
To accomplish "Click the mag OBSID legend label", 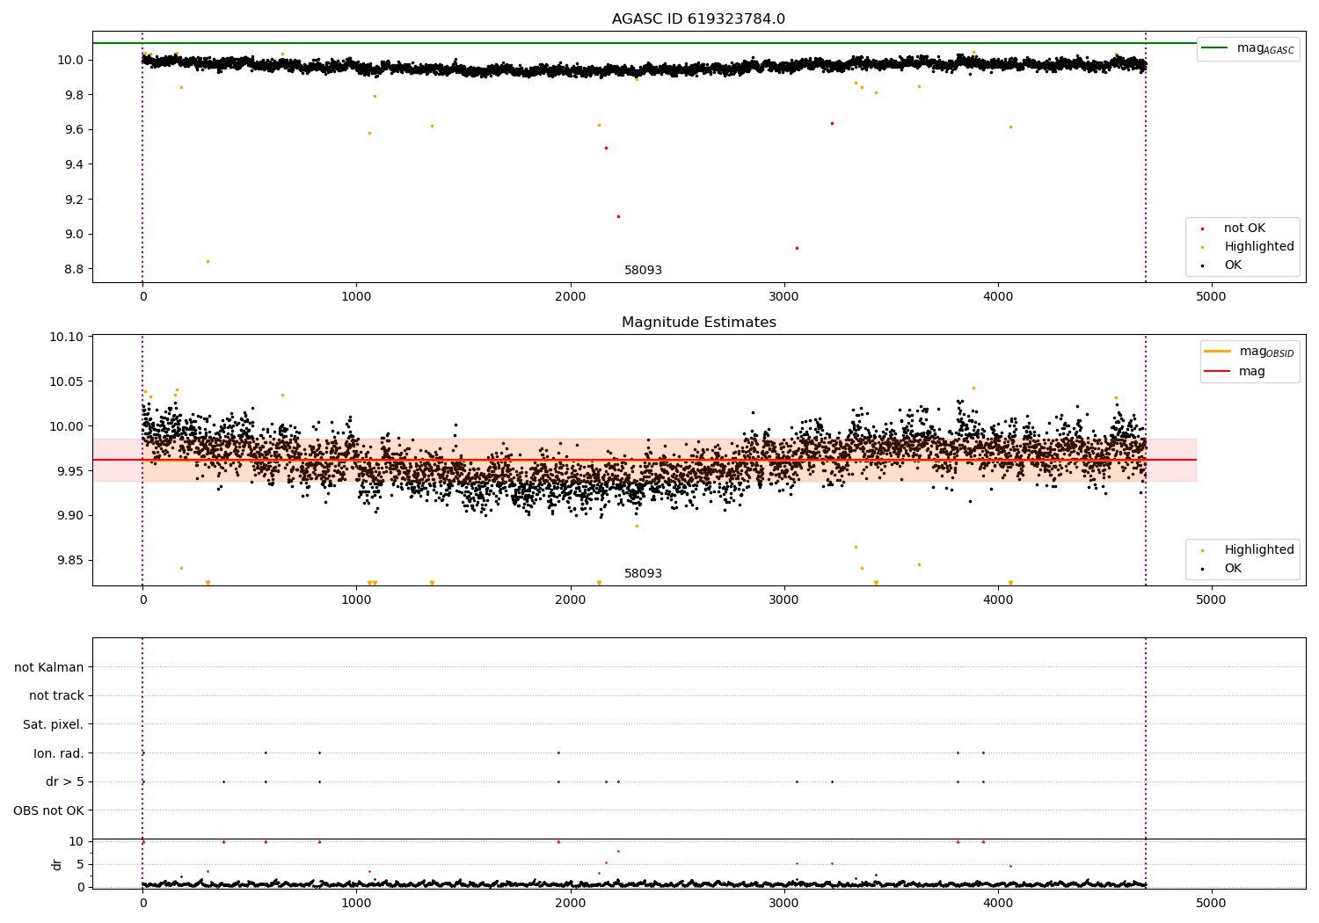I will tap(1266, 352).
